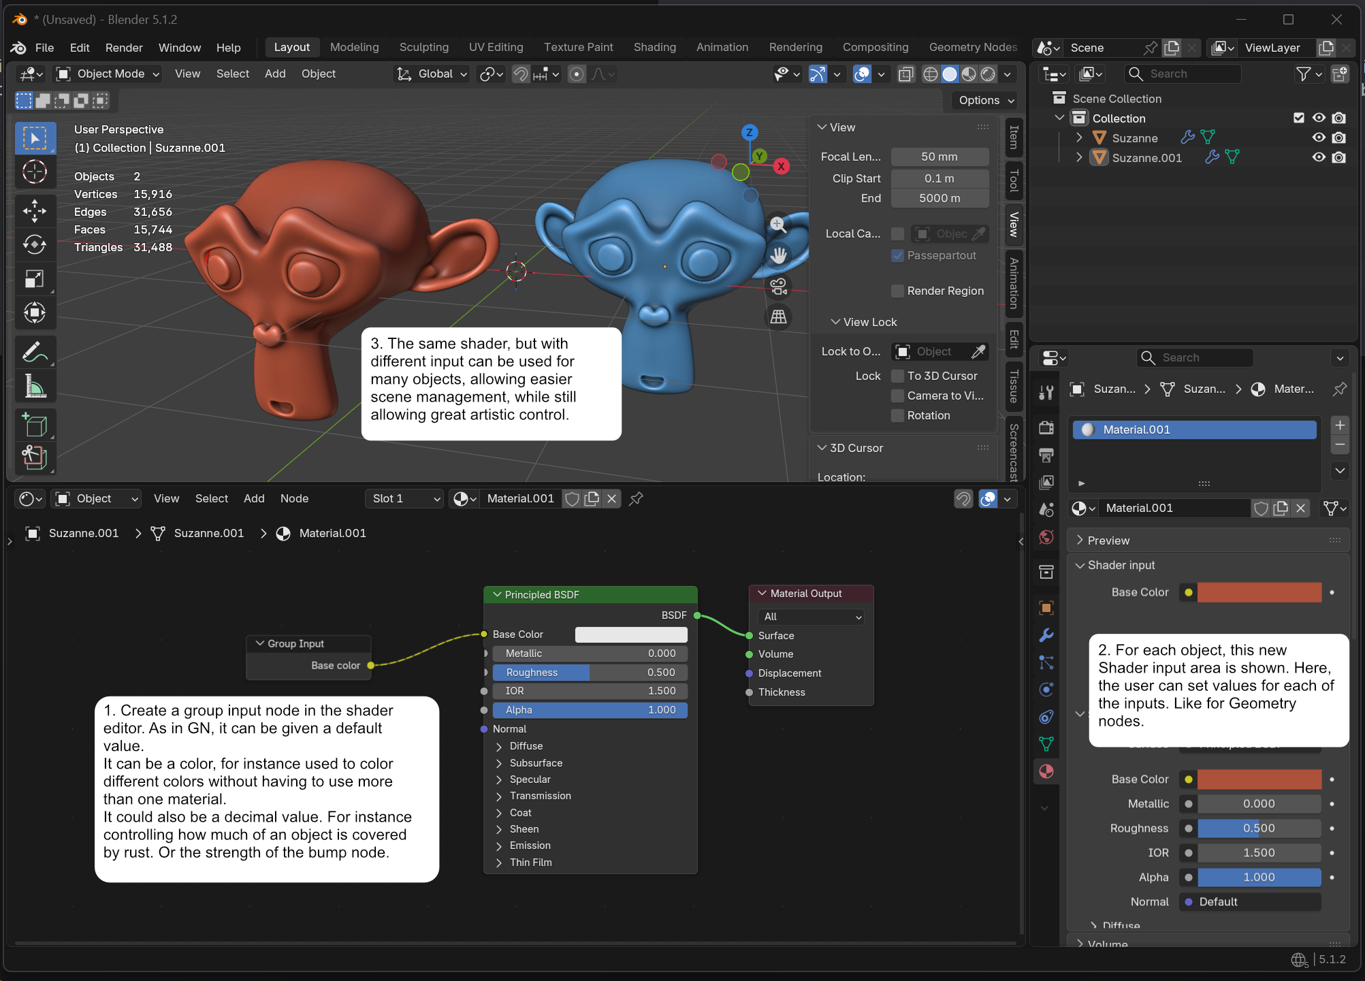Open the Object Data green triangle tab
The width and height of the screenshot is (1365, 981).
pyautogui.click(x=1046, y=744)
